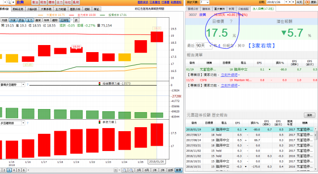Click the magnifier search icon beside stock name
Screen dimensions: 318x174
pyautogui.click(x=9, y=2)
